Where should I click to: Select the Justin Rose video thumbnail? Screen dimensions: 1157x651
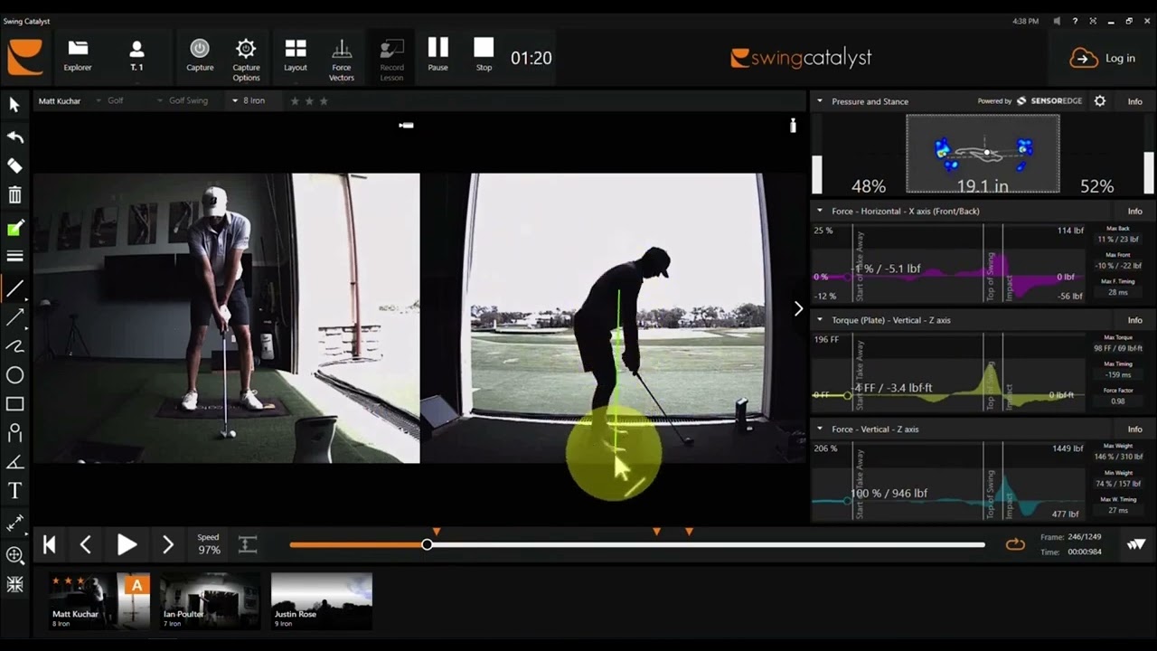click(x=321, y=600)
